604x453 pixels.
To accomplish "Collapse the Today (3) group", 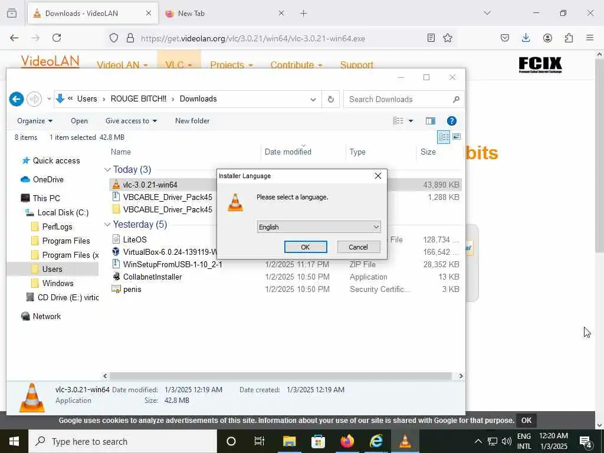I will pos(107,169).
